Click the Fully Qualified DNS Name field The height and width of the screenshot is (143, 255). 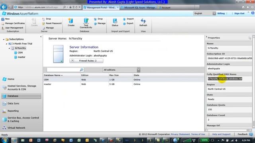coord(229,79)
